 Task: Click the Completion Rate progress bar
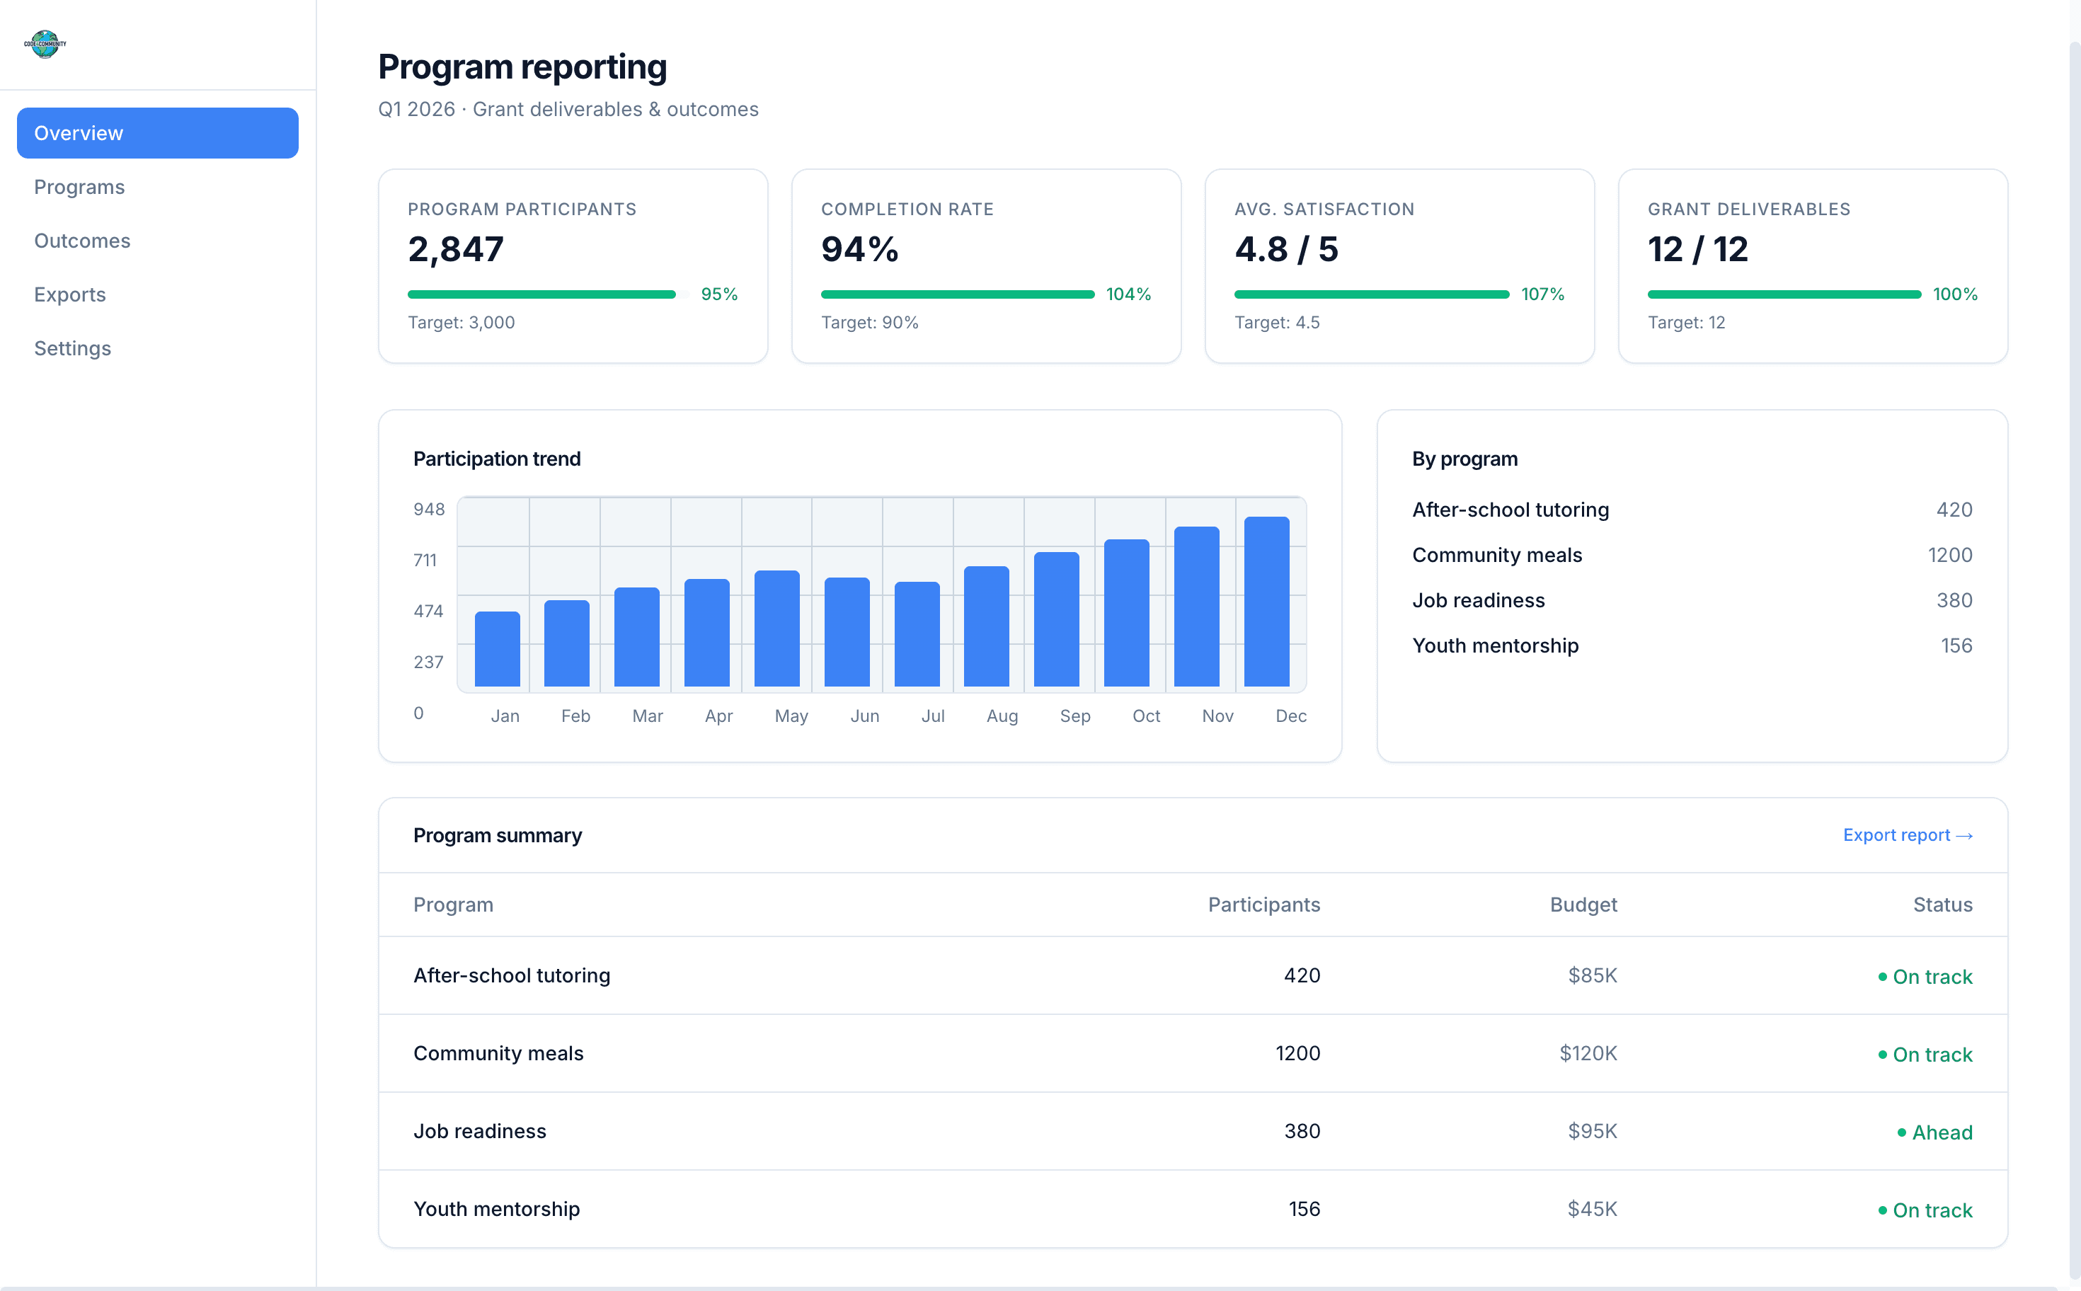[x=956, y=294]
